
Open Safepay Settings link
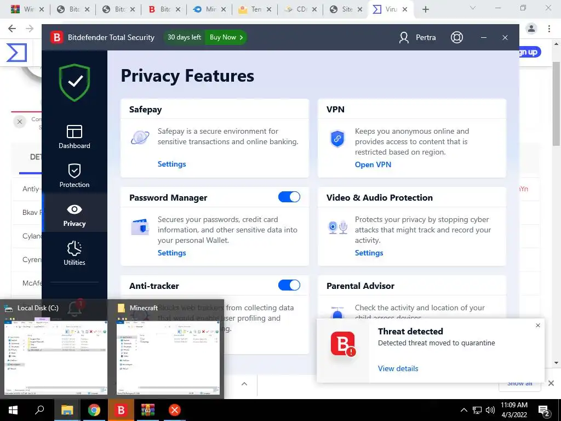coord(171,164)
